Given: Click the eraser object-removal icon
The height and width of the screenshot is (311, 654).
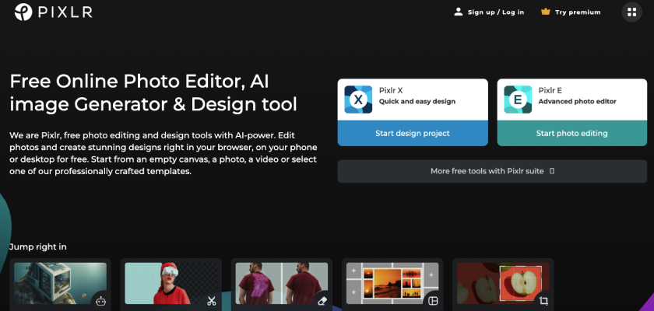Looking at the screenshot, I should pyautogui.click(x=322, y=301).
